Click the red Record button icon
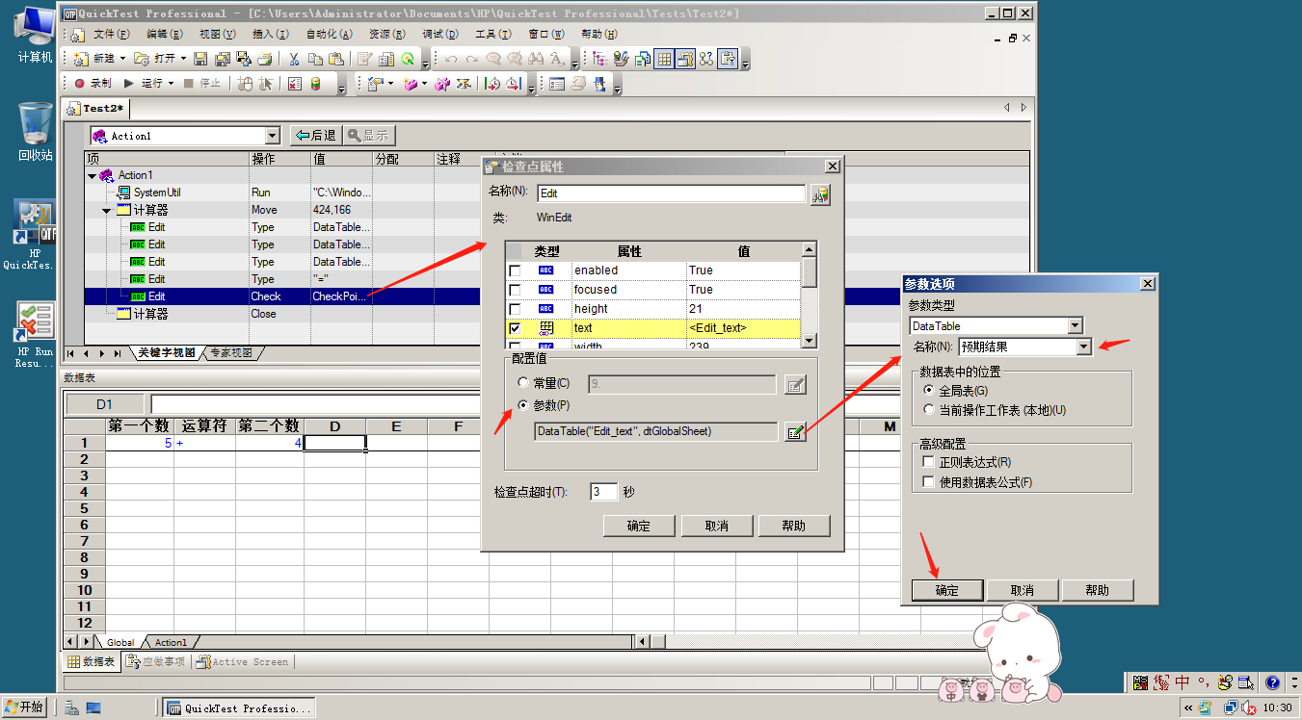This screenshot has width=1302, height=720. (80, 84)
